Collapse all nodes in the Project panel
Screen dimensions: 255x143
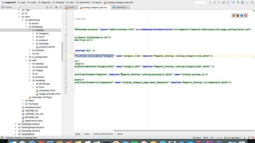click(51, 7)
